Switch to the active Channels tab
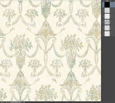The height and width of the screenshot is (103, 115). [107, 1]
